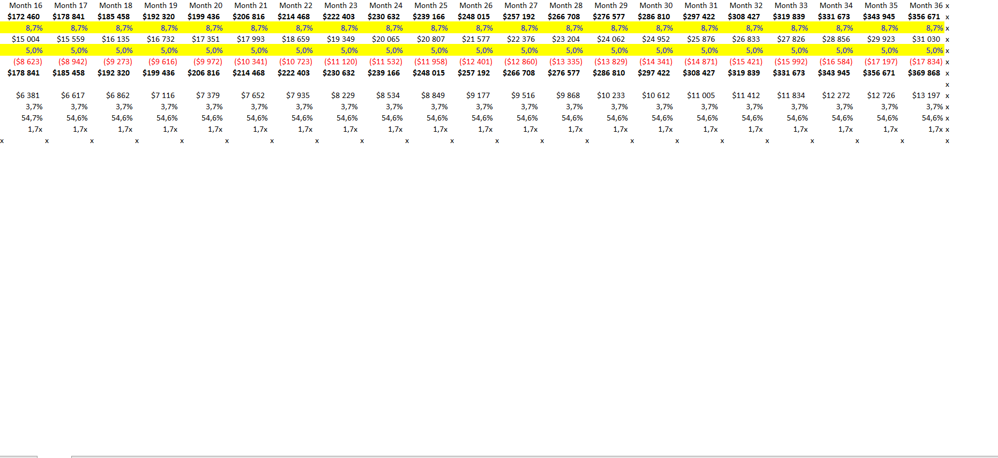Click the $13 197 value
The image size is (998, 458).
[926, 95]
